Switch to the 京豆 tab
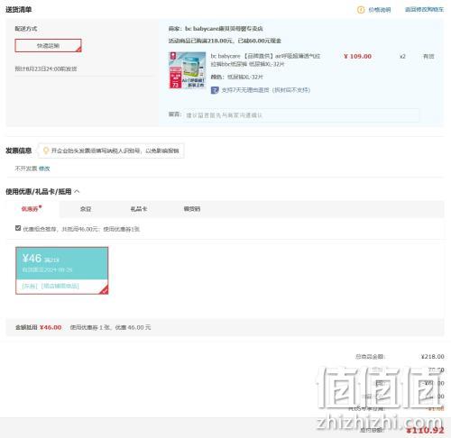Image resolution: width=451 pixels, height=438 pixels. (x=86, y=209)
